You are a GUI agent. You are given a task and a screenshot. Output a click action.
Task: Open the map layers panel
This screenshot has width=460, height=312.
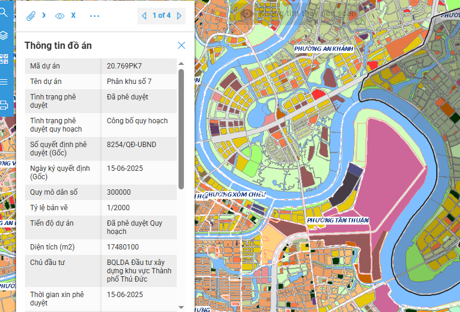pyautogui.click(x=4, y=35)
